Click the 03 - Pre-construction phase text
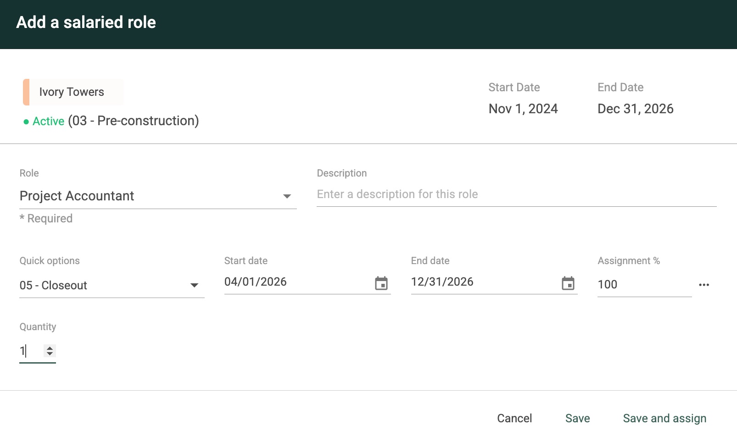Screen dimensions: 737x442 pyautogui.click(x=134, y=121)
